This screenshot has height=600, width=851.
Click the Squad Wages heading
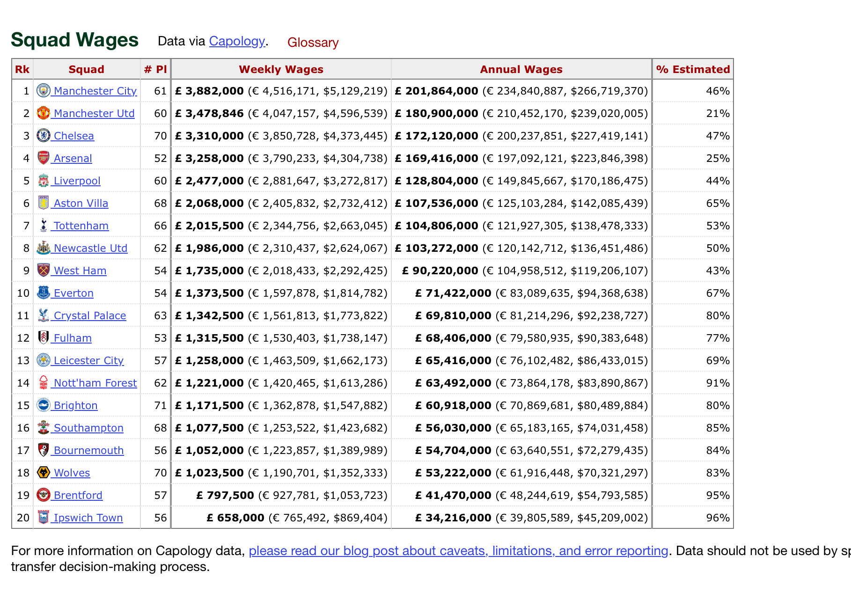click(x=75, y=40)
